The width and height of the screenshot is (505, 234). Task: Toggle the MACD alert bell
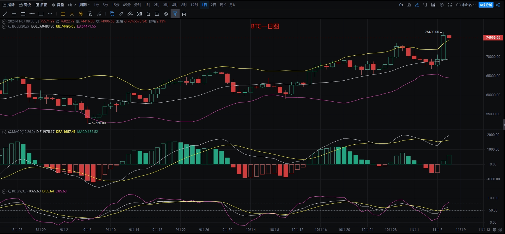click(10, 132)
